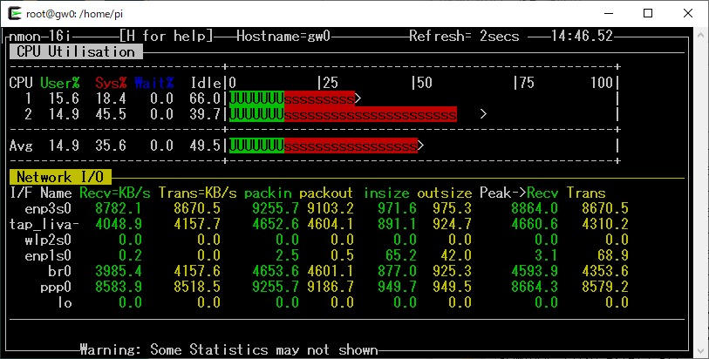Click the Sys% column header

(111, 83)
